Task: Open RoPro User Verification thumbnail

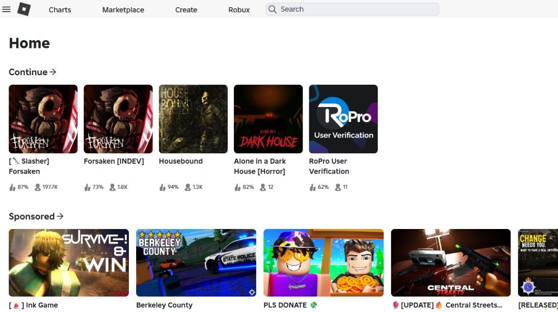Action: pyautogui.click(x=343, y=119)
